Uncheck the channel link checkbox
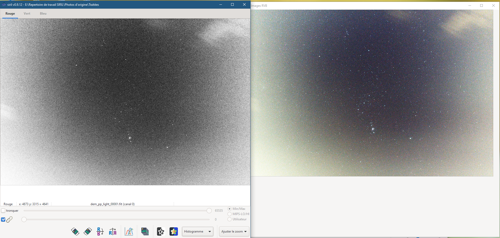The width and height of the screenshot is (500, 238). (x=3, y=219)
